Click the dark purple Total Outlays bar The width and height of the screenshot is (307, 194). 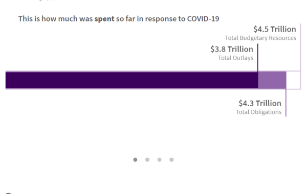tap(132, 80)
